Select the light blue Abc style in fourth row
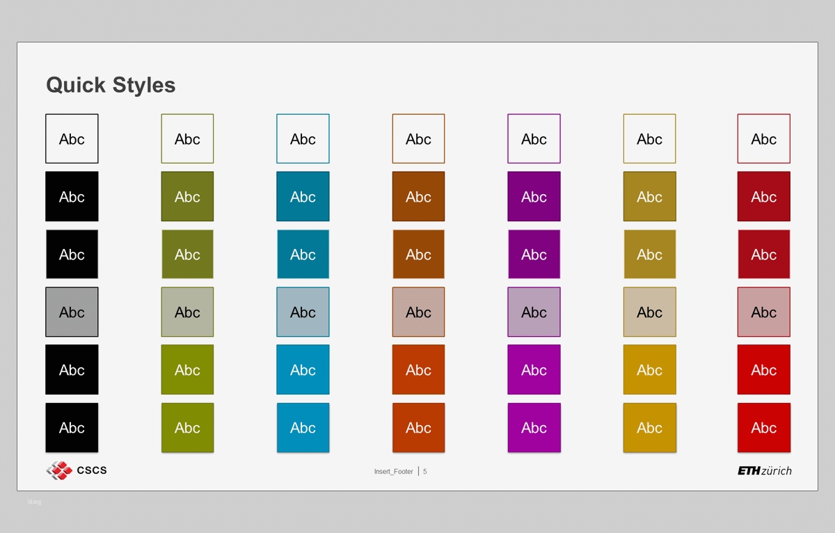Viewport: 835px width, 533px height. 303,312
